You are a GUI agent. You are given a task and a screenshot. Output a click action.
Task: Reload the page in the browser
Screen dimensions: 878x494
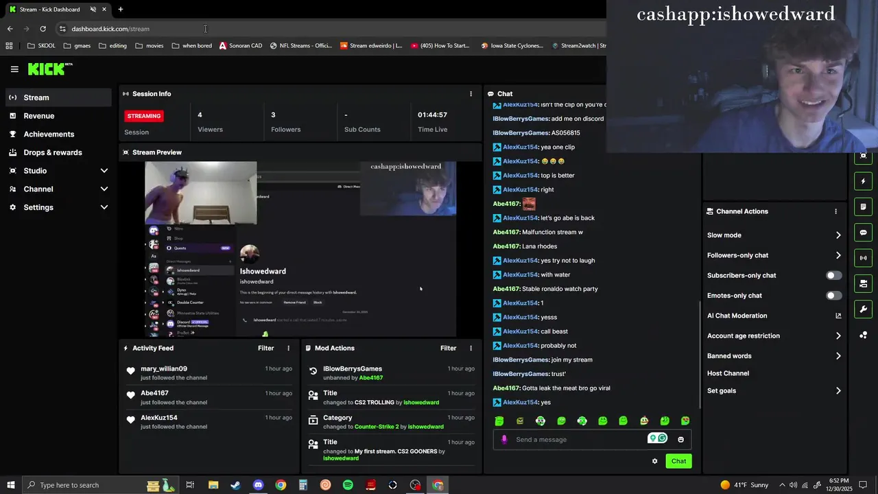(43, 29)
